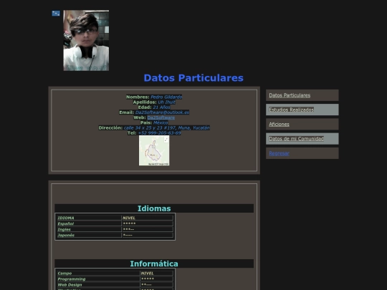
Task: Click the Campo column header
Action: [x=64, y=274]
